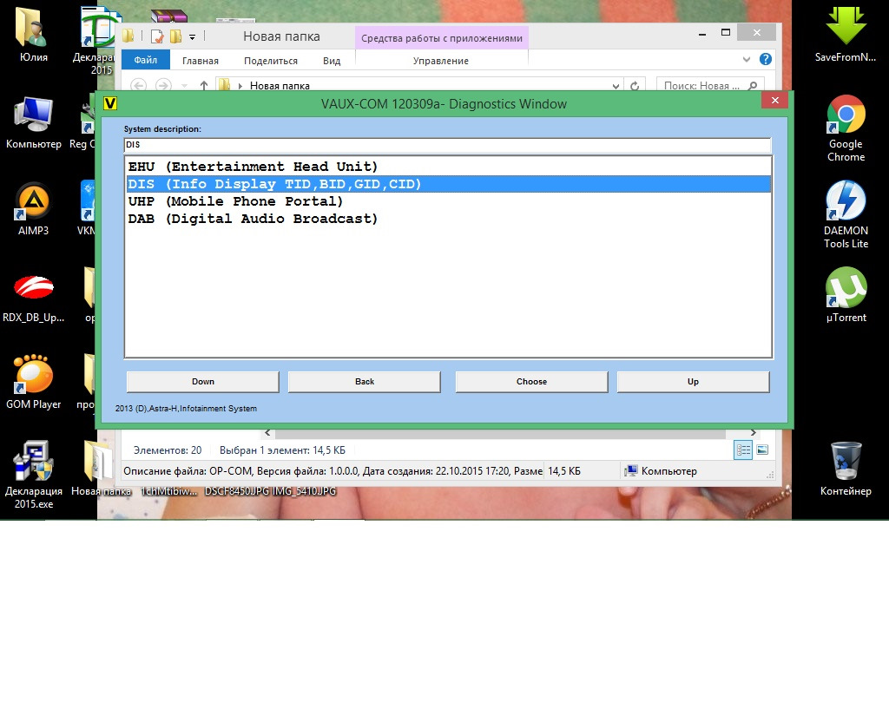Screen dimensions: 889x722
Task: Select EHU (Entertainment Head Unit) row
Action: pos(448,167)
